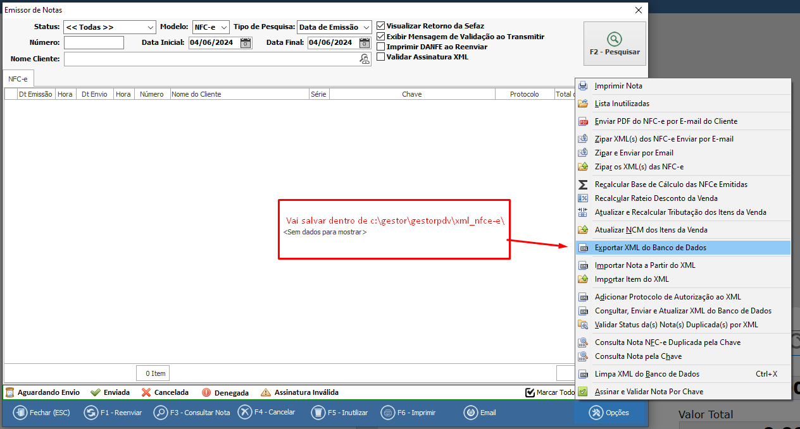Click client search icon in Nome Cliente

click(365, 59)
